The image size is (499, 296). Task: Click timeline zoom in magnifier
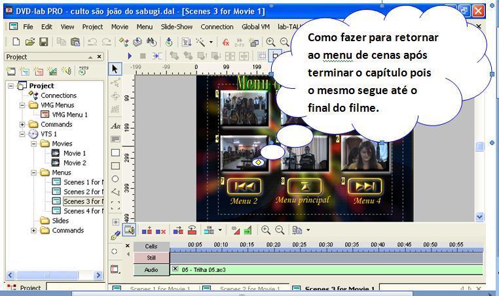tap(266, 230)
